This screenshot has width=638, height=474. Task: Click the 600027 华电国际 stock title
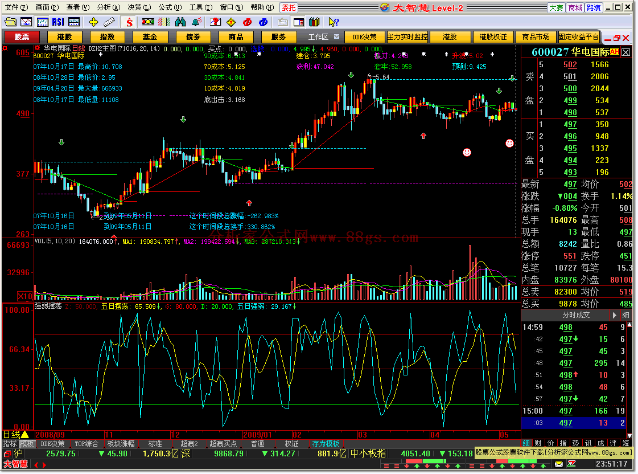click(570, 52)
